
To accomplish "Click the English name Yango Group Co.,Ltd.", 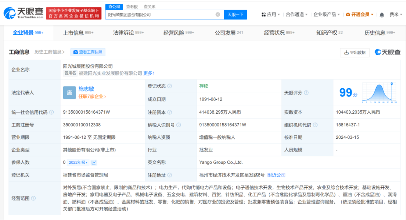I will [221, 163].
